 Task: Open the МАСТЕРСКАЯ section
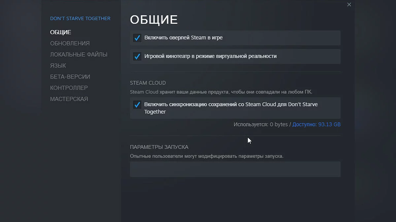[x=69, y=99]
